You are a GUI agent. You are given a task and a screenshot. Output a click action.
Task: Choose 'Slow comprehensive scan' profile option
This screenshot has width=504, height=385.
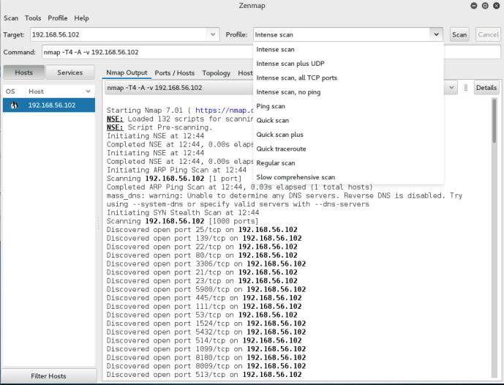point(348,177)
